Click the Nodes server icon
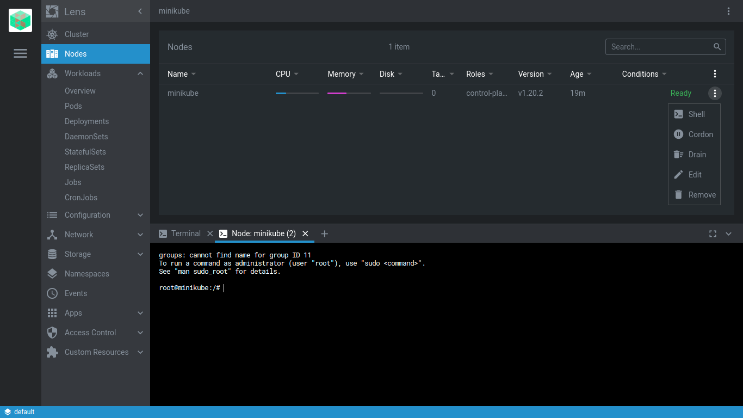 (x=52, y=54)
